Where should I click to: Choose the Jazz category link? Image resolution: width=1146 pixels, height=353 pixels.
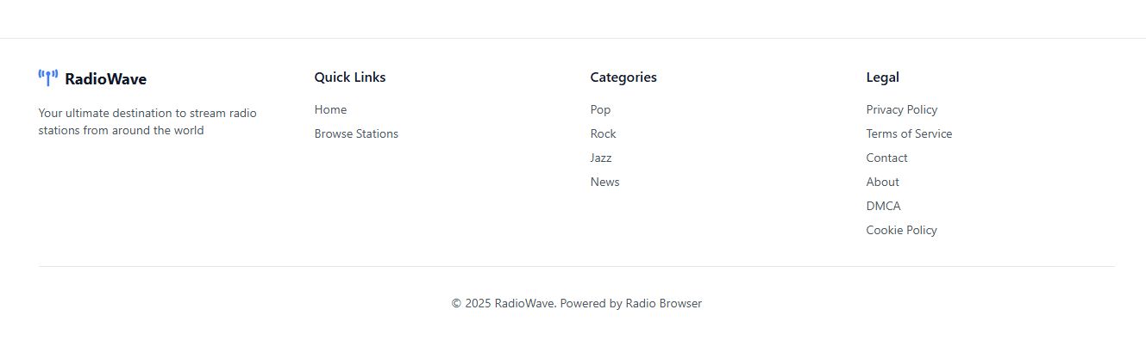(x=601, y=158)
